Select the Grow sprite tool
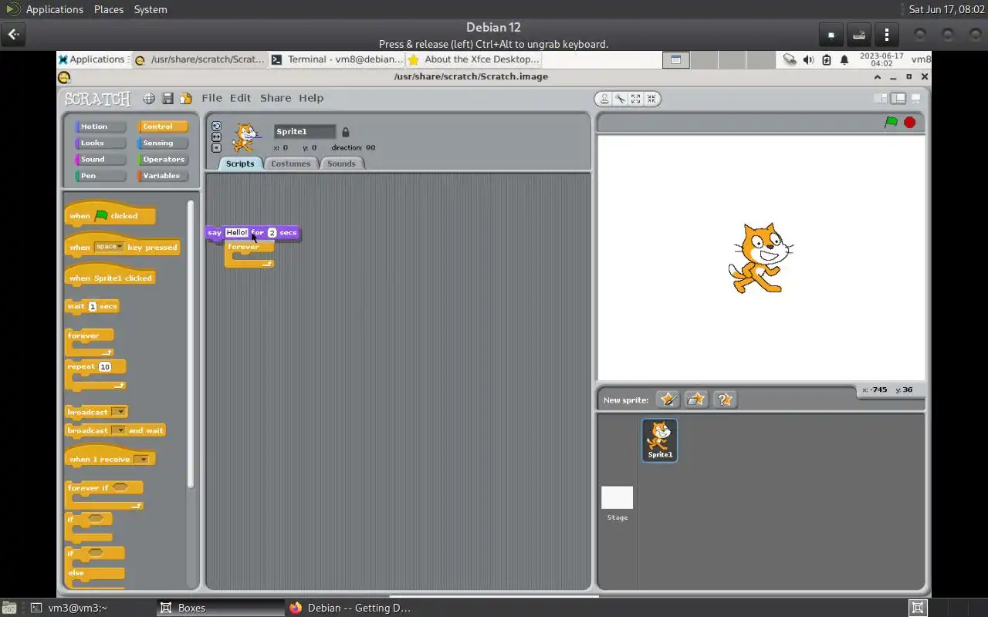 pos(636,99)
